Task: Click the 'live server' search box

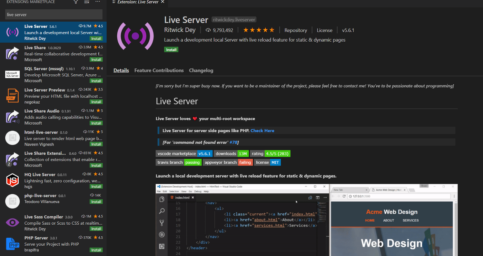Action: (53, 14)
